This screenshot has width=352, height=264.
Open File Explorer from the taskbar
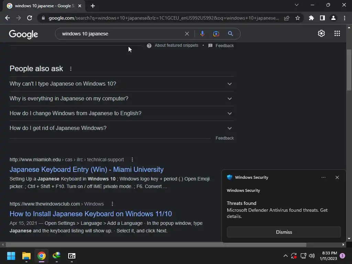[x=26, y=256]
